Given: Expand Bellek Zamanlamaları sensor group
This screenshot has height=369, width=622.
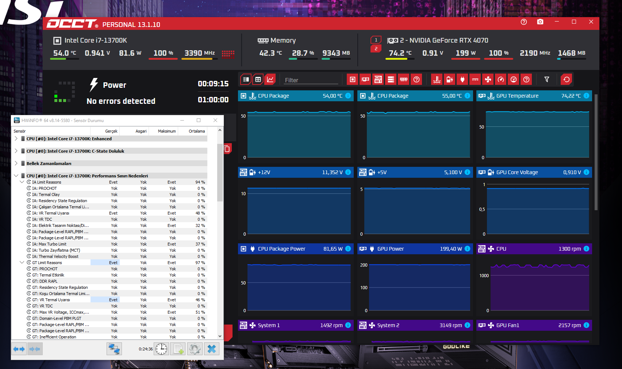Looking at the screenshot, I should click(16, 164).
